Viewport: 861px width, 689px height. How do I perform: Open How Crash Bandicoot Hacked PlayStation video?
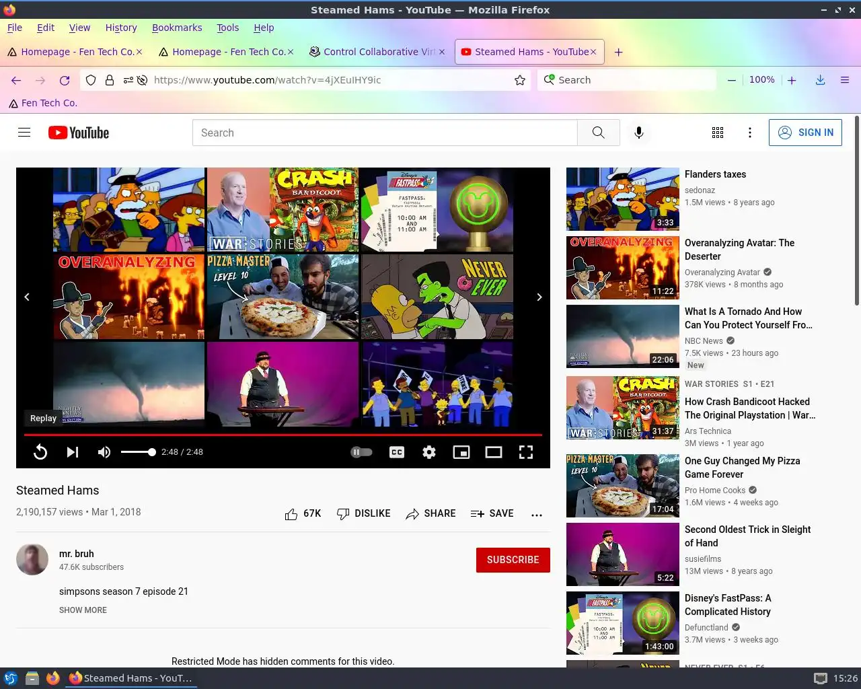750,408
